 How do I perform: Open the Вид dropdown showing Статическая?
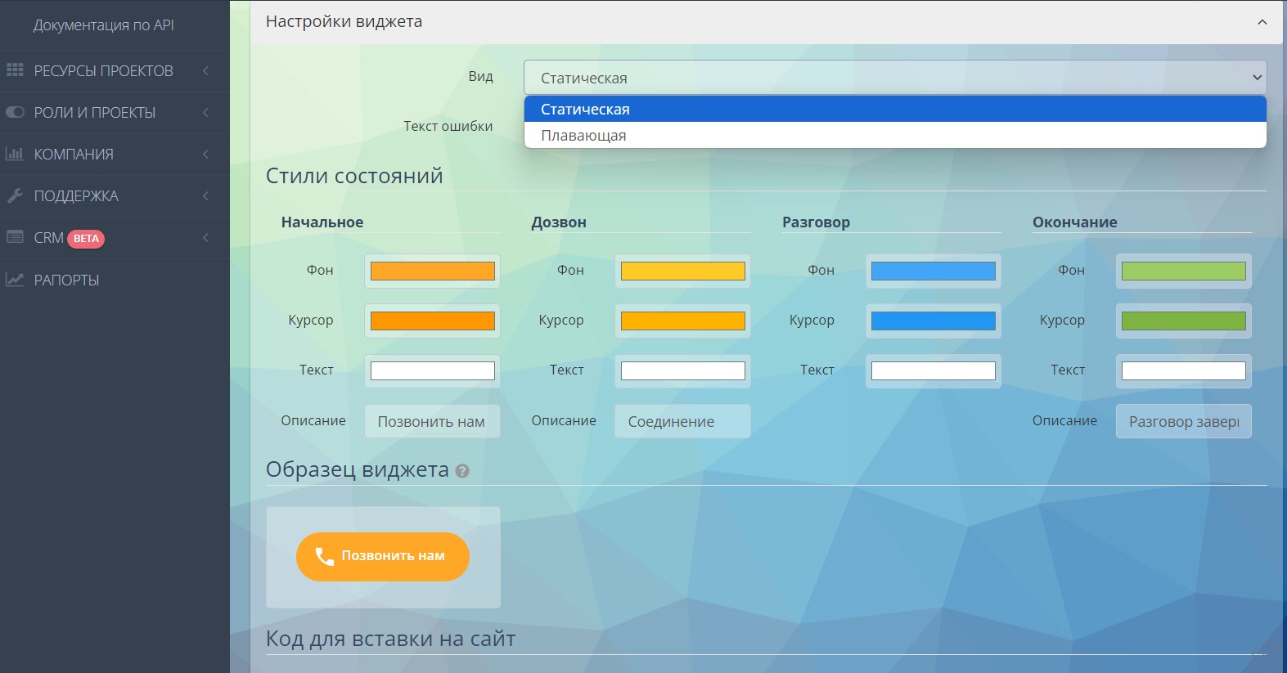click(x=895, y=78)
